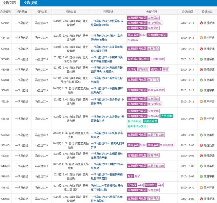
Task: Click 下摆臂故障 tag in row 553899
Action: coord(157,59)
